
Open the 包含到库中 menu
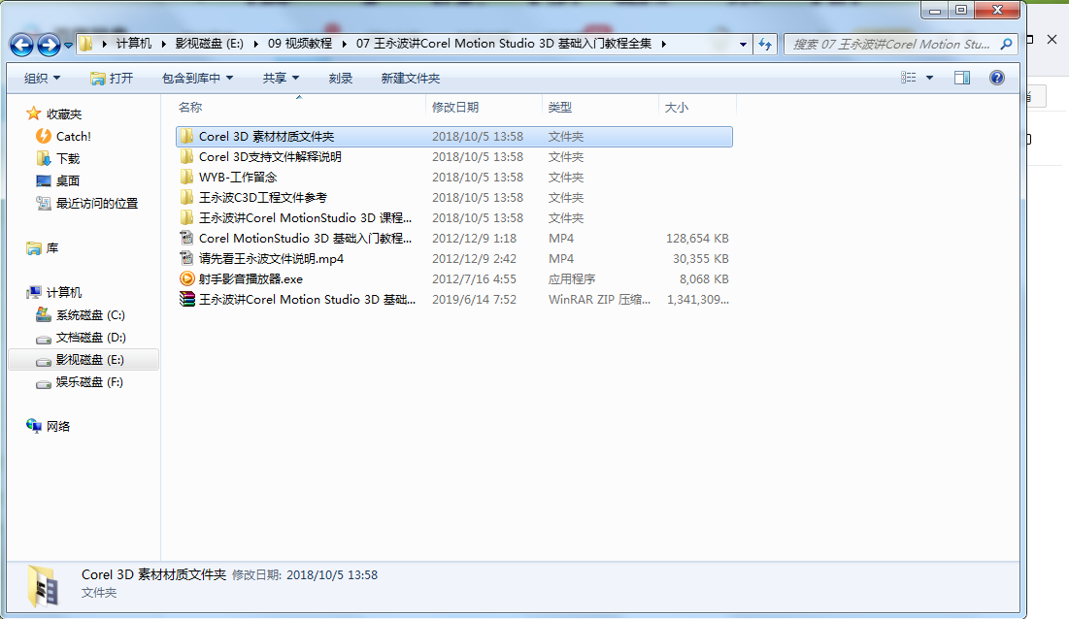point(198,79)
